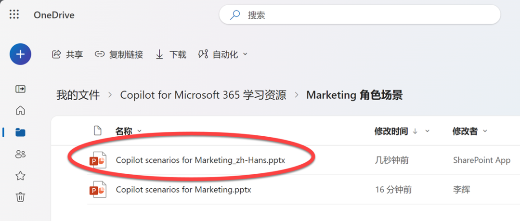Open the Recycle bin trash icon

coord(21,197)
